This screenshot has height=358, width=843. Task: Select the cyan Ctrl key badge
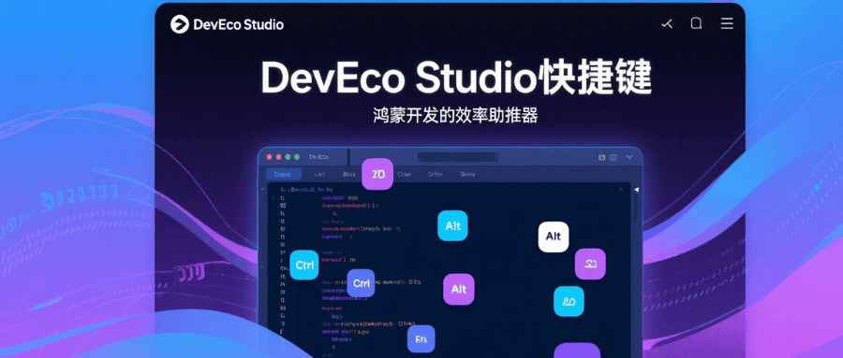point(304,265)
